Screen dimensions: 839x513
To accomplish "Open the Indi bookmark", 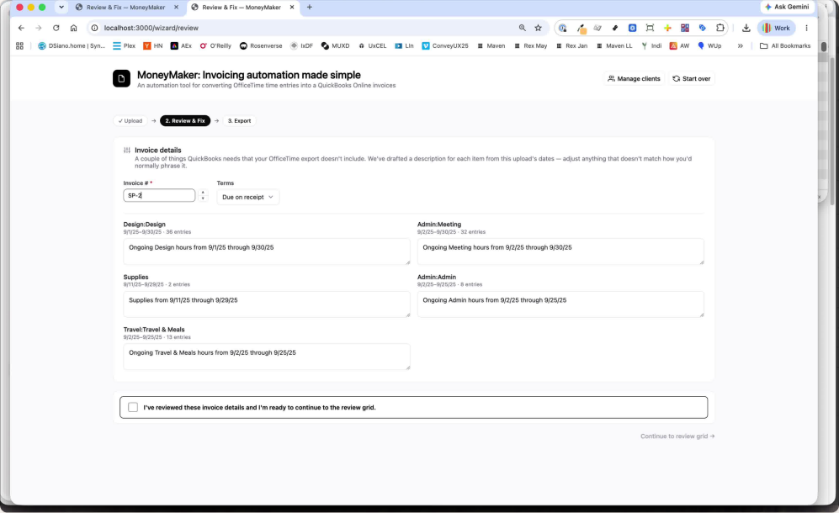I will 651,46.
